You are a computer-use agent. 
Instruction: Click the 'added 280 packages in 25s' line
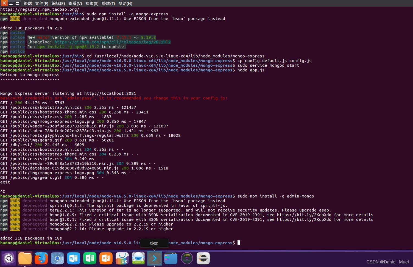click(31, 28)
